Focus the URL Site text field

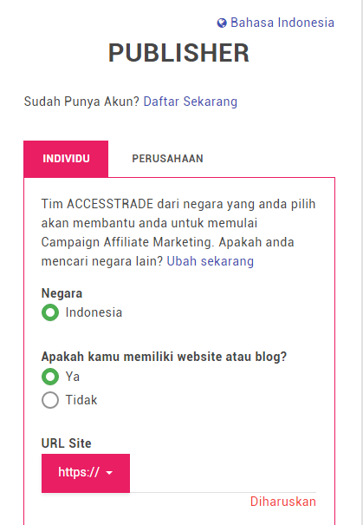click(x=223, y=473)
